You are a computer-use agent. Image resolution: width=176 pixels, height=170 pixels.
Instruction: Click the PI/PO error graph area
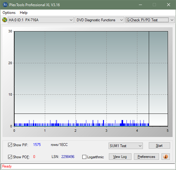[91, 79]
